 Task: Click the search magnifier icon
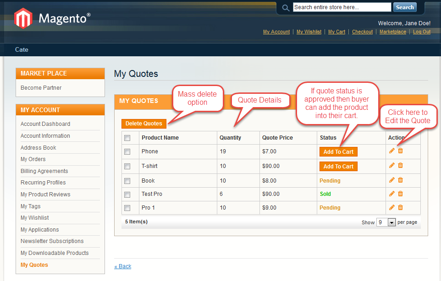[x=286, y=8]
